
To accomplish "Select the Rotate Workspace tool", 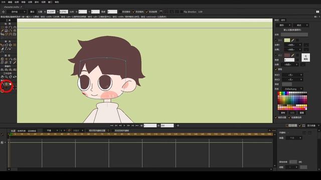I will tap(11, 77).
